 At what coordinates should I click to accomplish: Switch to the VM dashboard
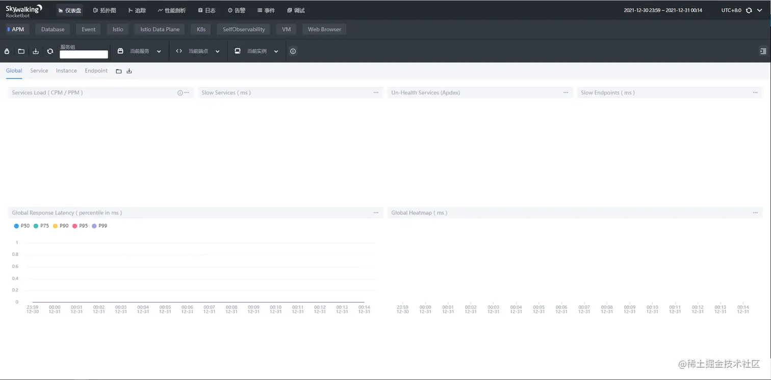(x=287, y=30)
